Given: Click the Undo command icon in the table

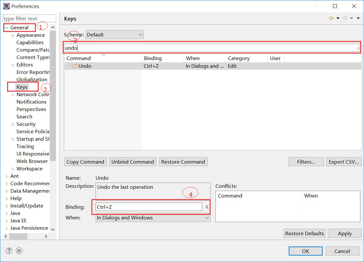Looking at the screenshot, I should (74, 66).
